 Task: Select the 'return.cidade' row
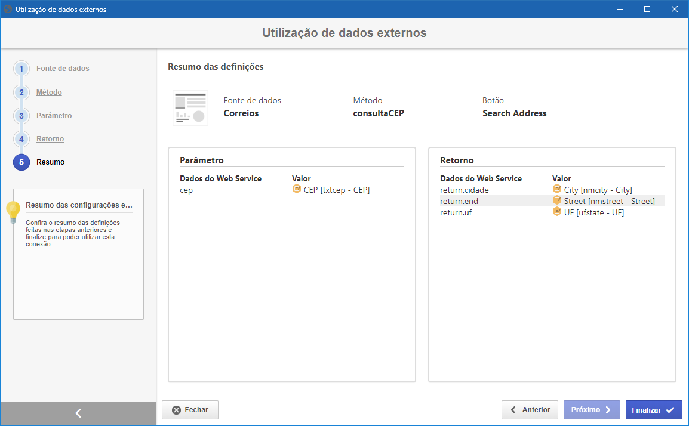point(552,190)
